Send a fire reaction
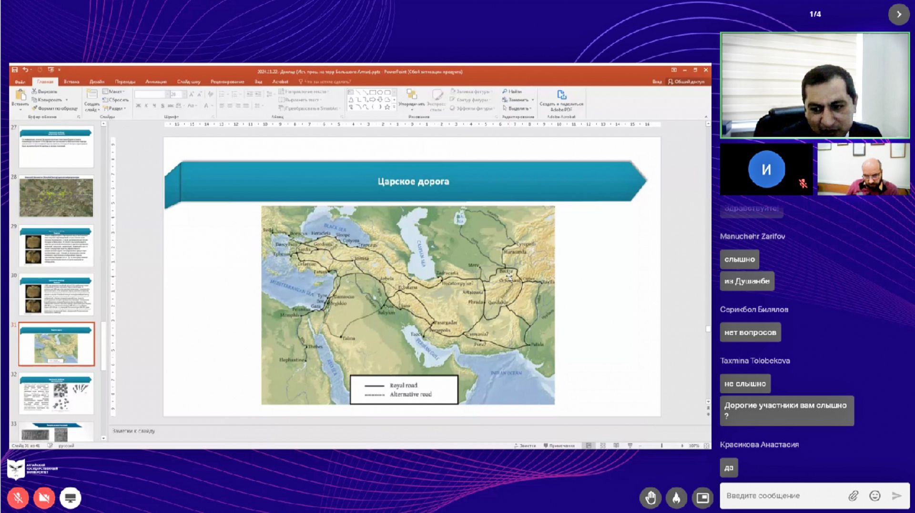 (676, 498)
